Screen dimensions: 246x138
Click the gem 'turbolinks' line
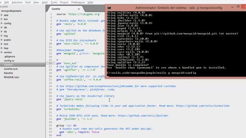68,109
